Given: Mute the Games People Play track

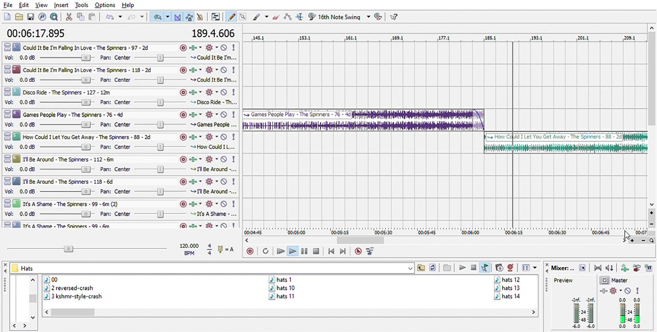Looking at the screenshot, I should coord(224,115).
